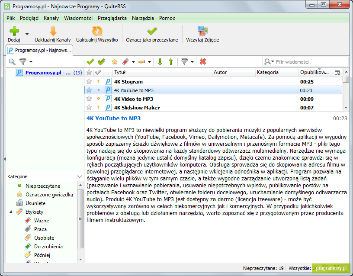353x276 pixels.
Task: Star the 4K Stogram news item
Action: [x=89, y=81]
